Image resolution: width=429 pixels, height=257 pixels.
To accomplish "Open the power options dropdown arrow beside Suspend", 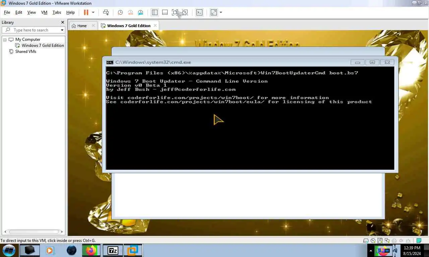I will (93, 12).
